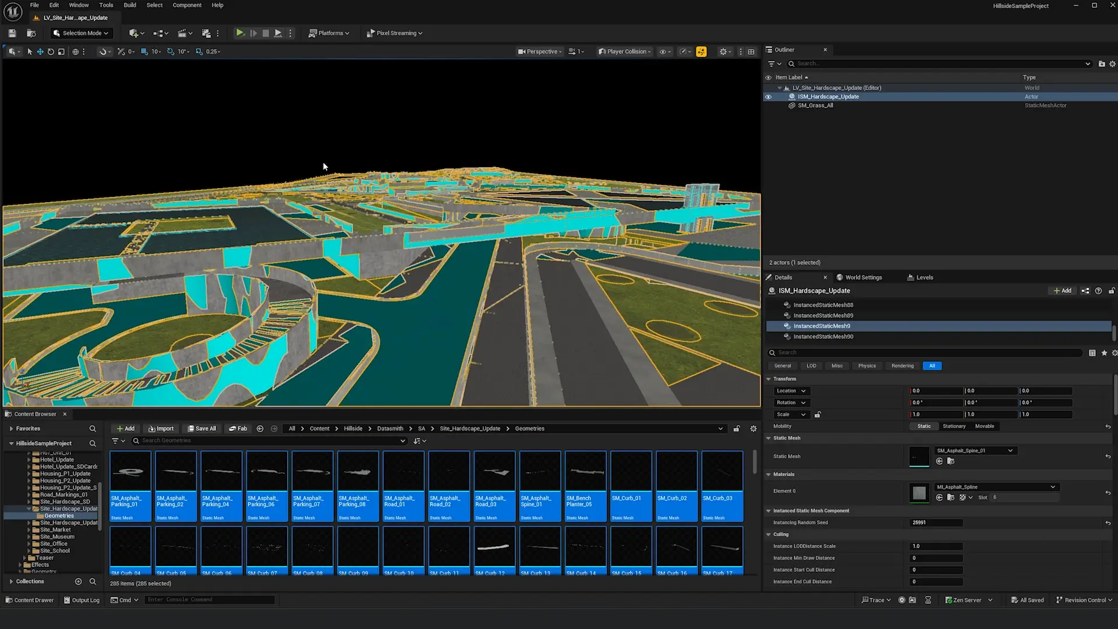Toggle rotation snapping icon next to 10°
The height and width of the screenshot is (629, 1118).
(x=171, y=52)
